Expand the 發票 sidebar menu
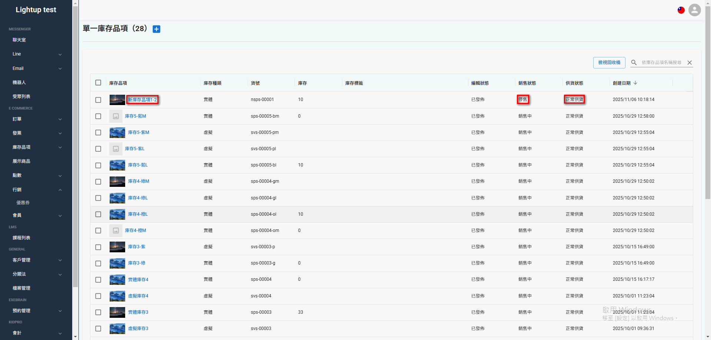The width and height of the screenshot is (711, 340). pyautogui.click(x=36, y=133)
